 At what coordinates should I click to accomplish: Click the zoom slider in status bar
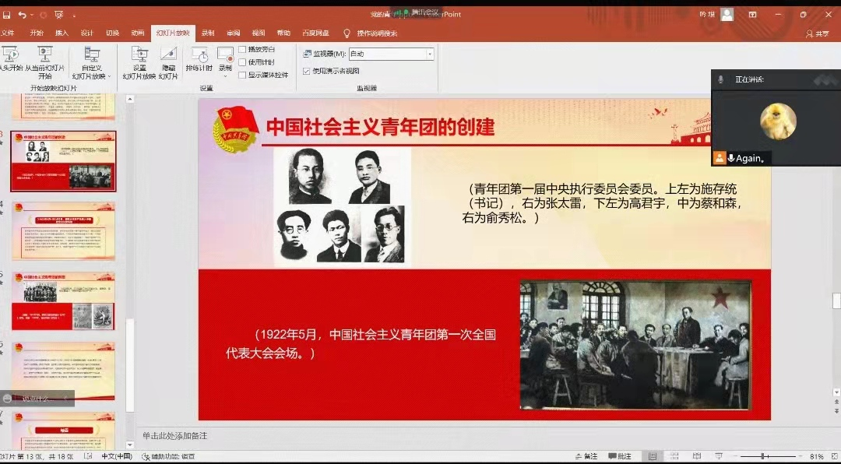768,456
